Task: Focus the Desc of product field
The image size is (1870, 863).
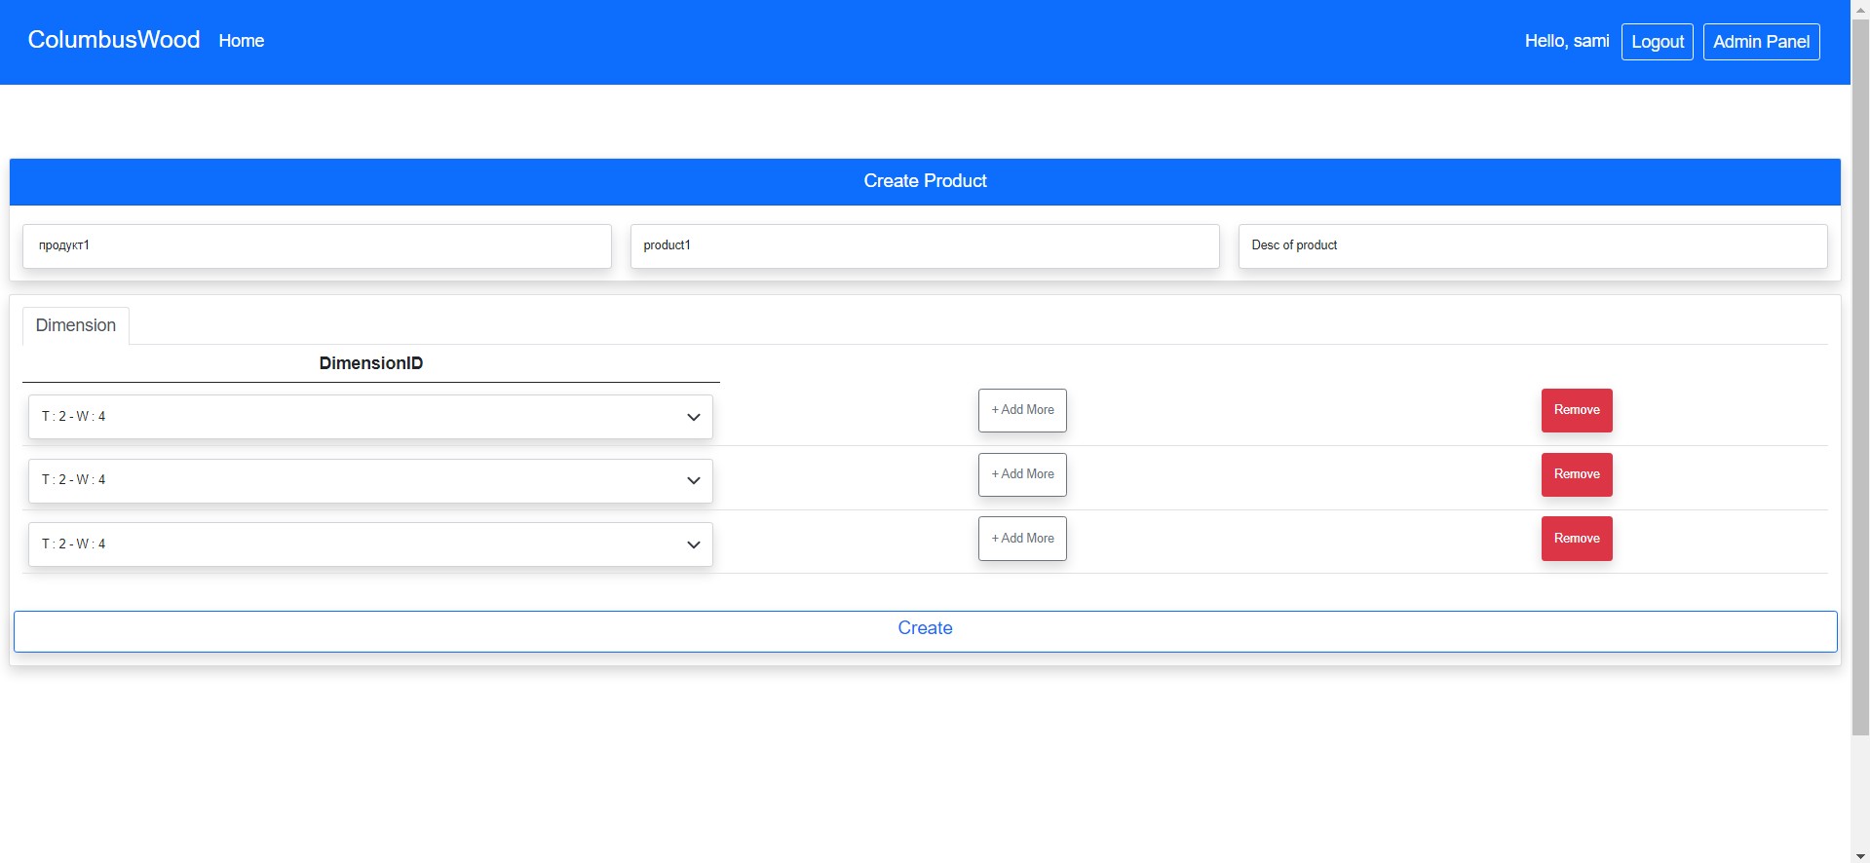Action: click(x=1533, y=246)
